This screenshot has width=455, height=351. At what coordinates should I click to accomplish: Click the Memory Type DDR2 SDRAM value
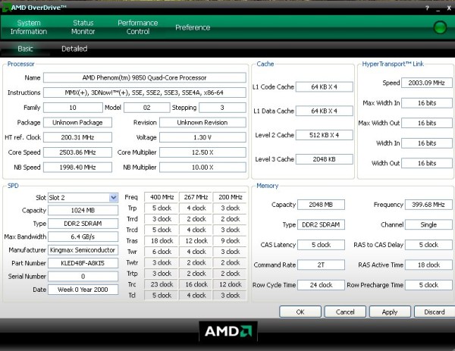pos(321,224)
